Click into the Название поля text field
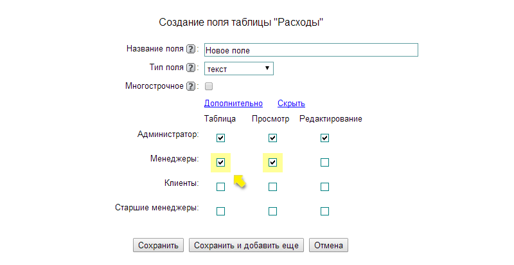 tap(311, 50)
